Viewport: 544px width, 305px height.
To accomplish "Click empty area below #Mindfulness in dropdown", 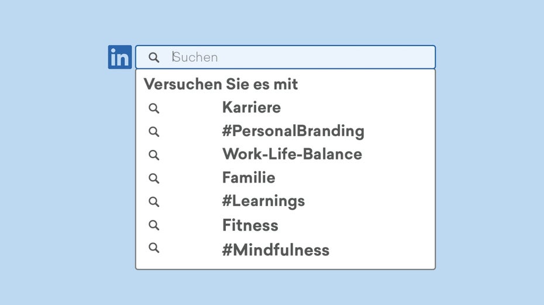I will (285, 263).
